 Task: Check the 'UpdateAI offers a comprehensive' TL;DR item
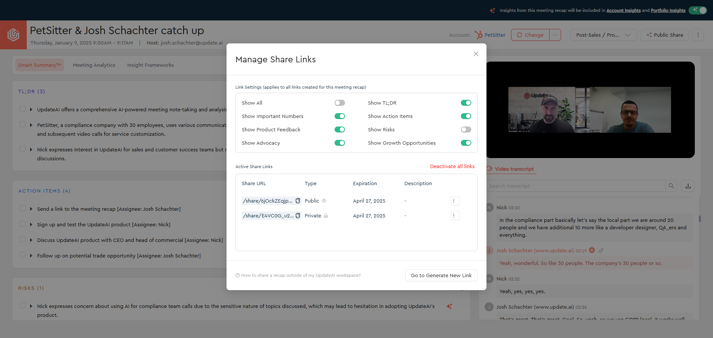(23, 109)
